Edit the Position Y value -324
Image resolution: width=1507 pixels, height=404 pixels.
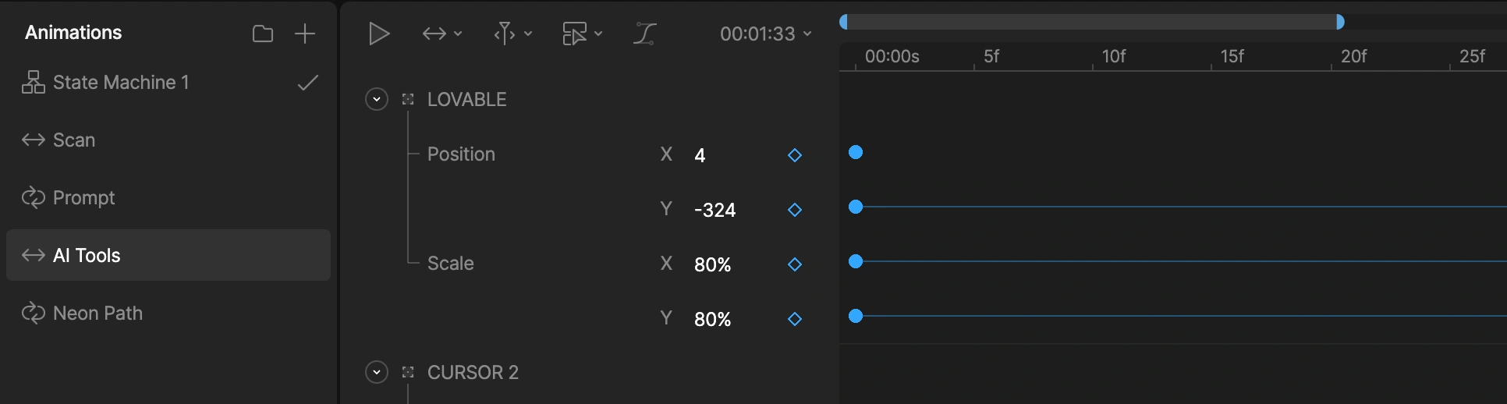715,210
